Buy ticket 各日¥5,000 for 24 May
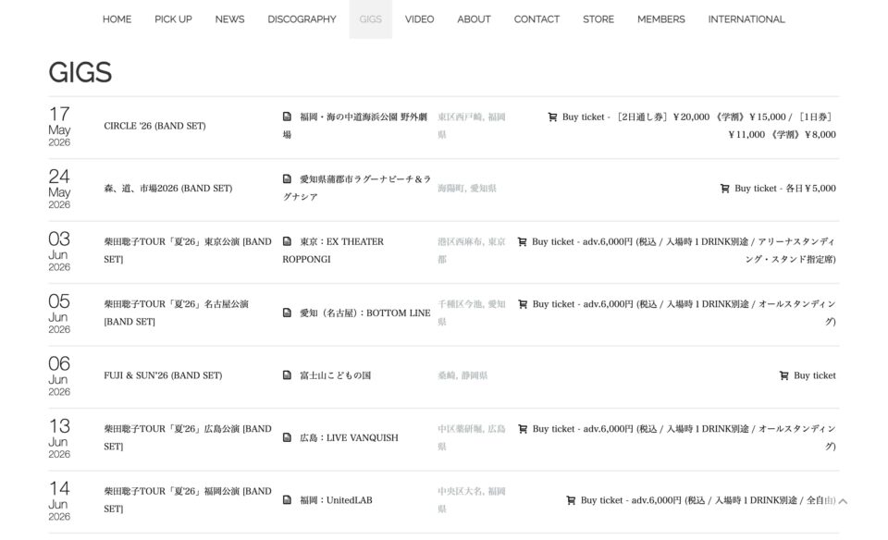Viewport: 888px width, 540px height. click(x=778, y=188)
